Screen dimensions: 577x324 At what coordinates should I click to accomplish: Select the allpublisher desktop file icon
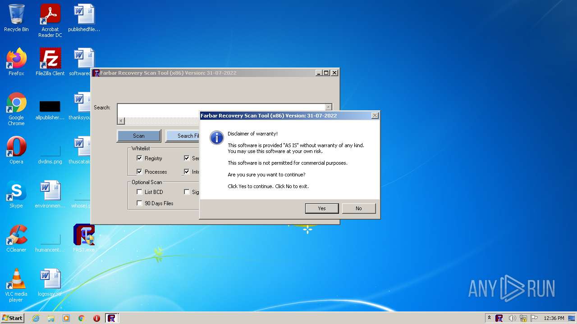[x=50, y=109]
